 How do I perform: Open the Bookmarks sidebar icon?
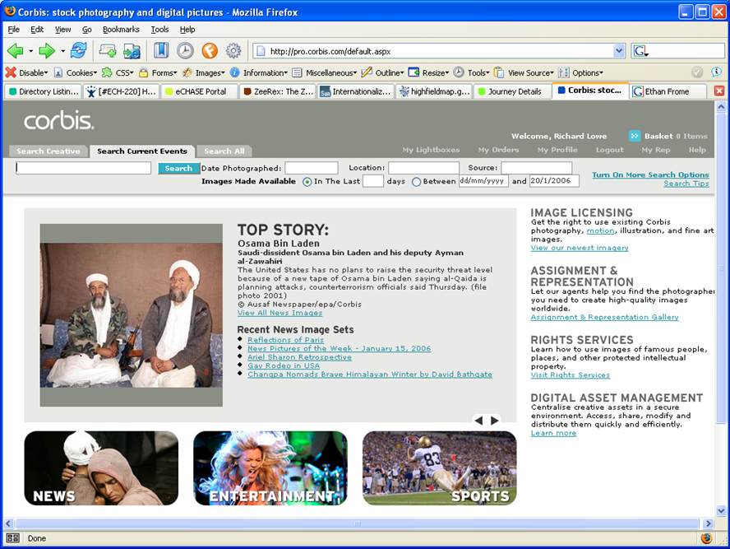click(161, 51)
